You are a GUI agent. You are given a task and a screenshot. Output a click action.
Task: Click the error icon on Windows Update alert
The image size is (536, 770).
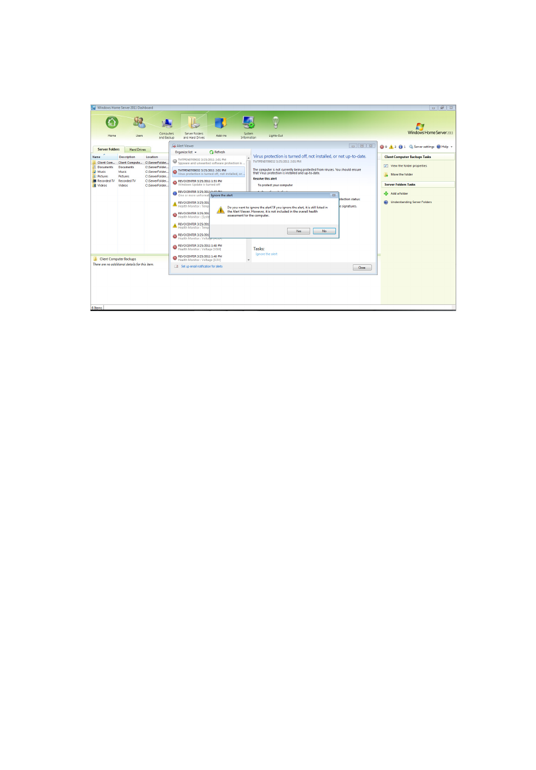pyautogui.click(x=175, y=183)
